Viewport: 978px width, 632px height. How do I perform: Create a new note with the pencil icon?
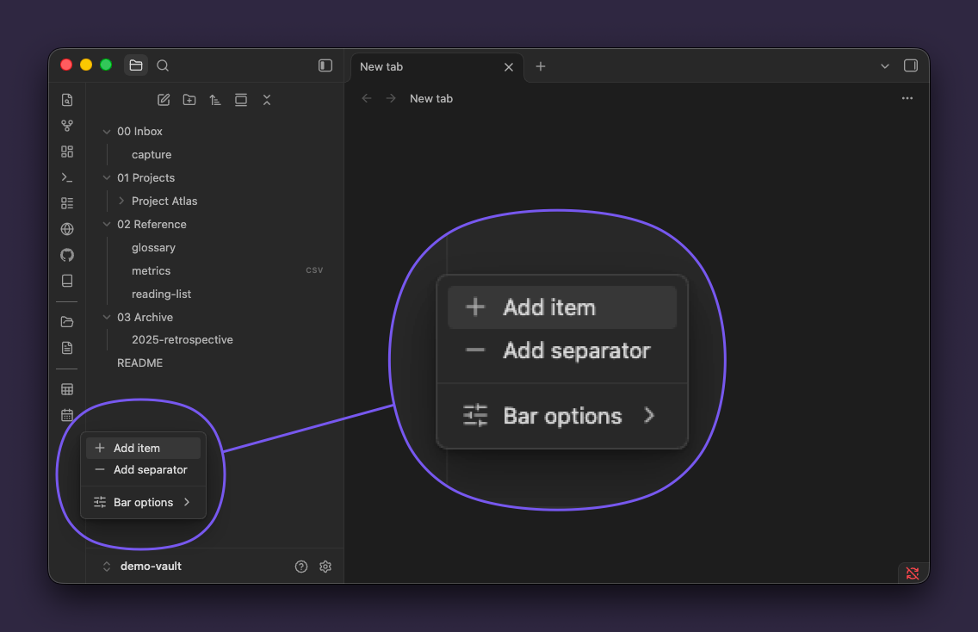pyautogui.click(x=164, y=100)
